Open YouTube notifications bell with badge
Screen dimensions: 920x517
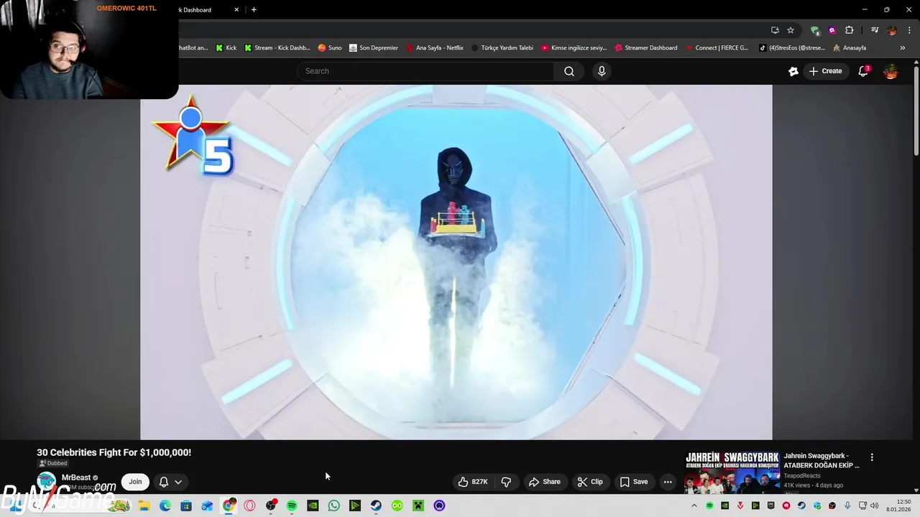click(863, 71)
